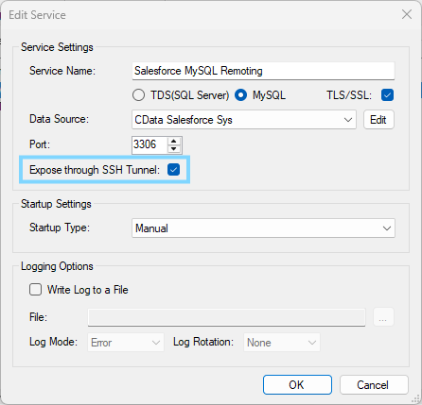This screenshot has height=405, width=422.
Task: Cancel the Edit Service dialog
Action: 374,384
